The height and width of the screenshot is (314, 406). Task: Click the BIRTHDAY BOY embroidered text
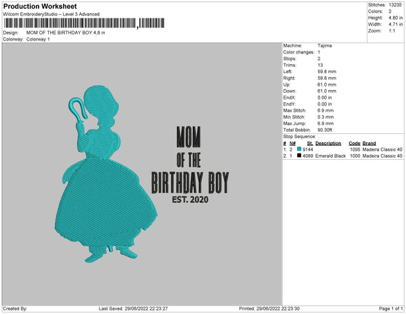tap(189, 183)
